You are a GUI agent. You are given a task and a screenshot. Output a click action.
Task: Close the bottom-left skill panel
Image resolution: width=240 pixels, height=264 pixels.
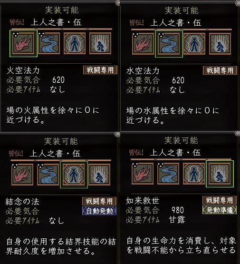tap(117, 134)
